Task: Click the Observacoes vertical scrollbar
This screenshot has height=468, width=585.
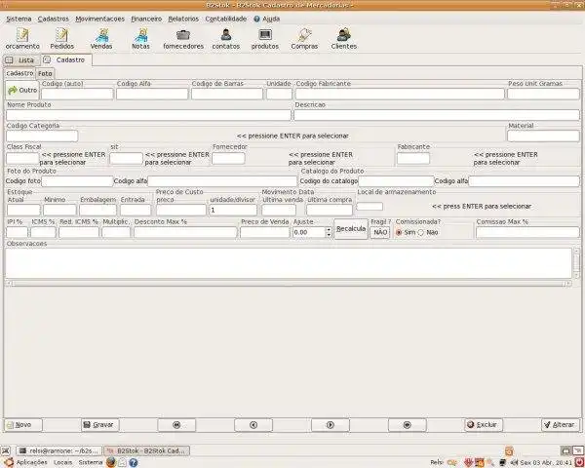Action: click(576, 263)
